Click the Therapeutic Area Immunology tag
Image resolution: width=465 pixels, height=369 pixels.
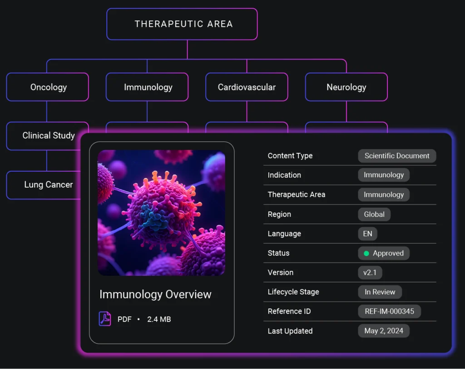[384, 194]
